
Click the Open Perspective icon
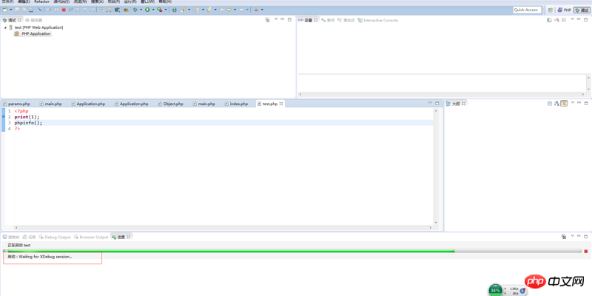coord(551,10)
